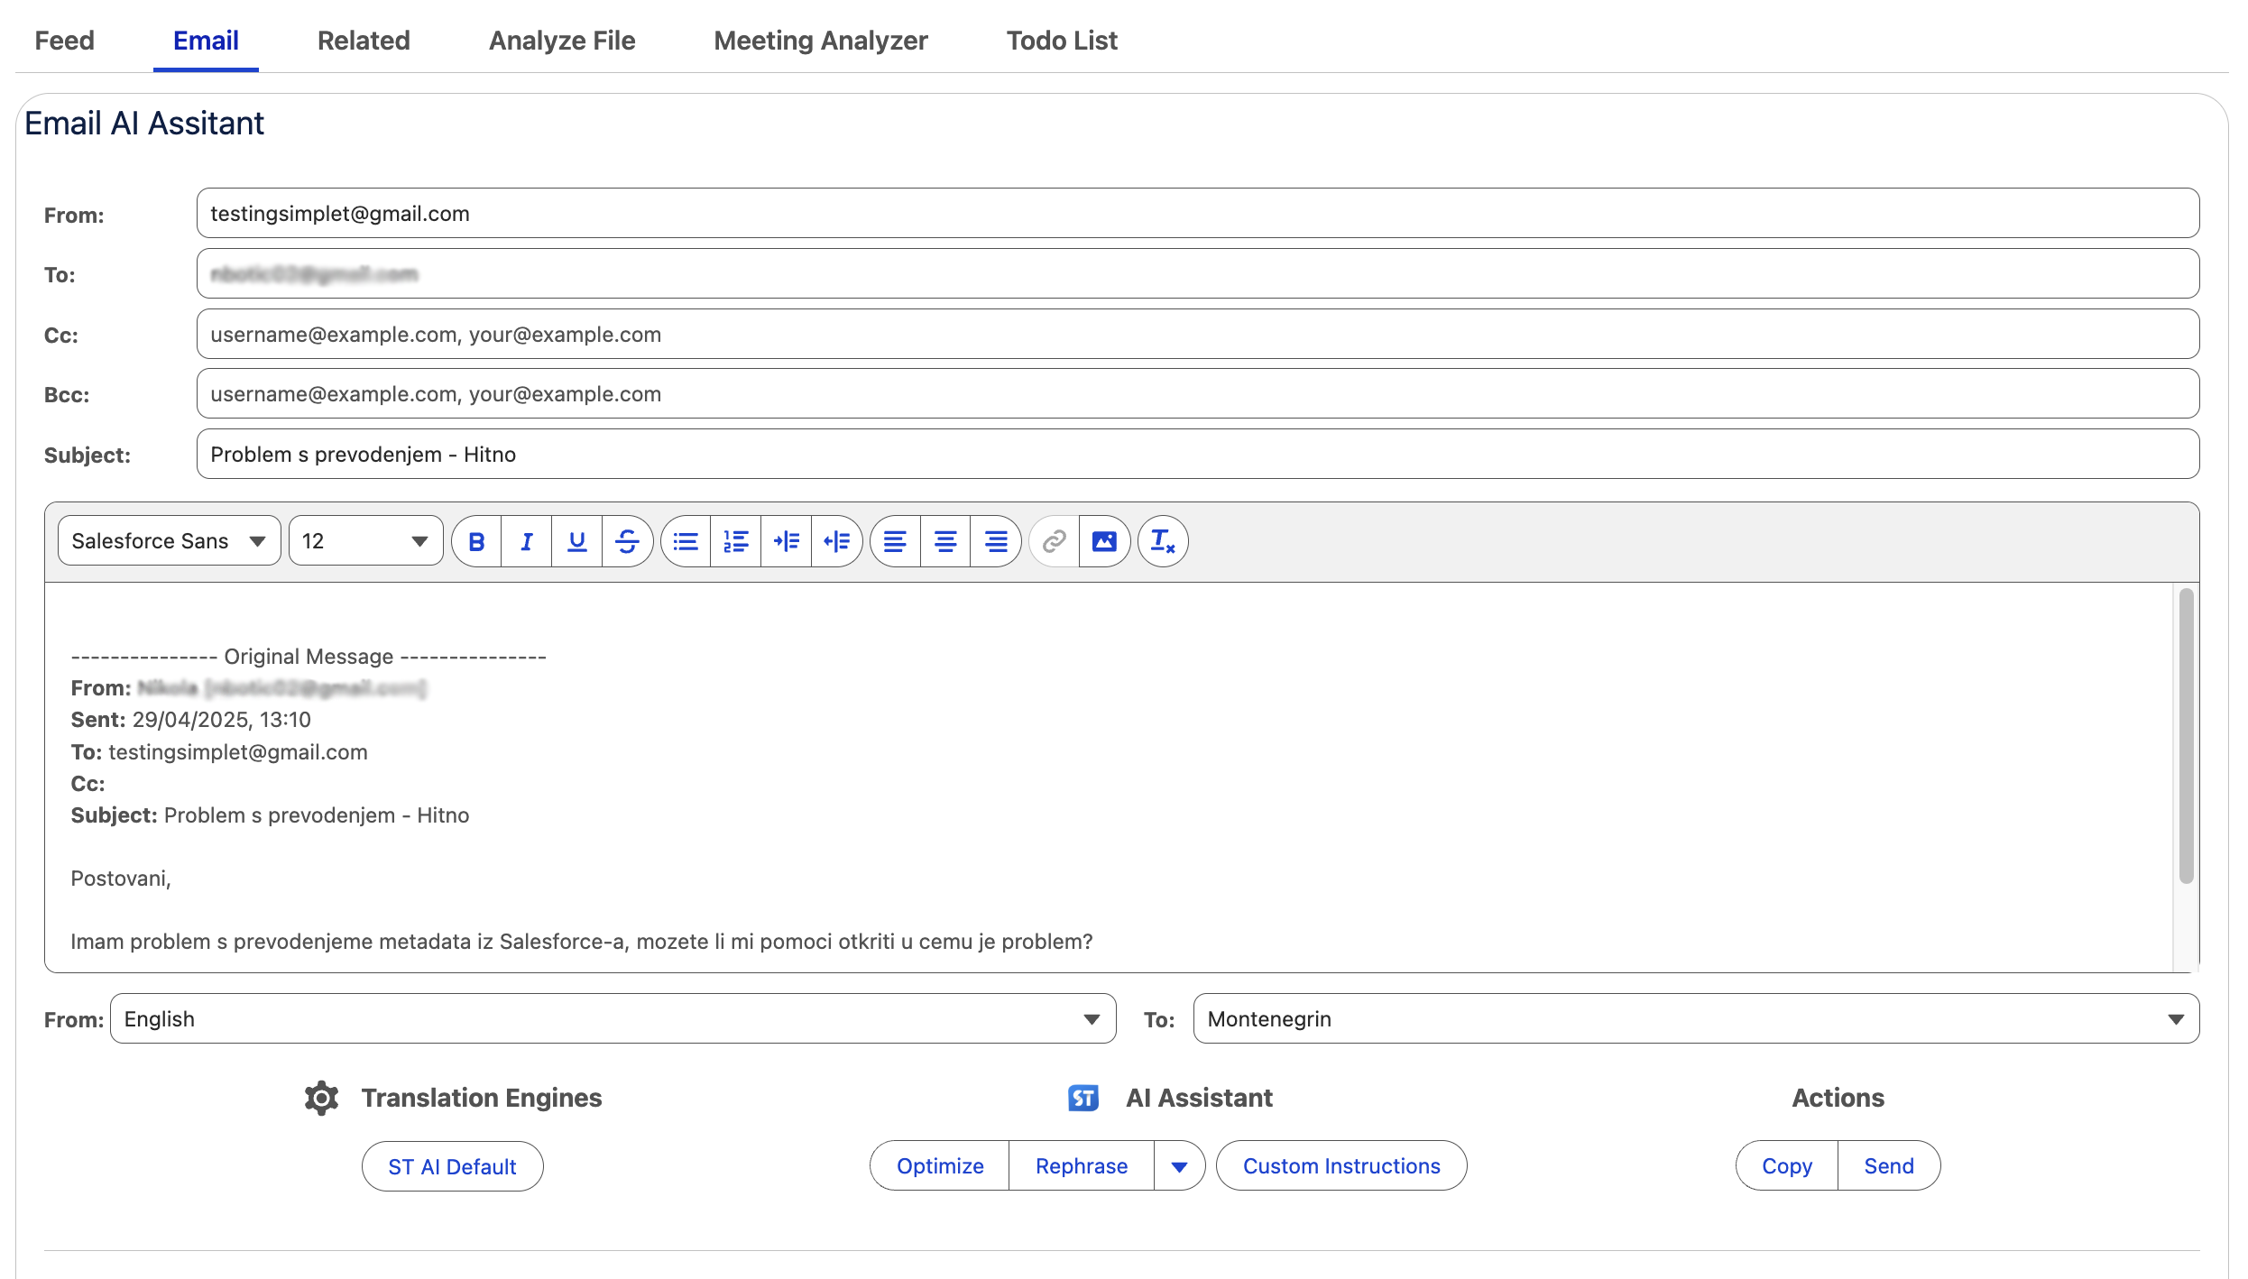Click the Optimize button
The height and width of the screenshot is (1279, 2248).
coord(940,1166)
